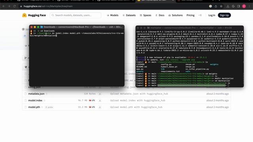Focus the Search models, datasets, users field

coord(76,15)
